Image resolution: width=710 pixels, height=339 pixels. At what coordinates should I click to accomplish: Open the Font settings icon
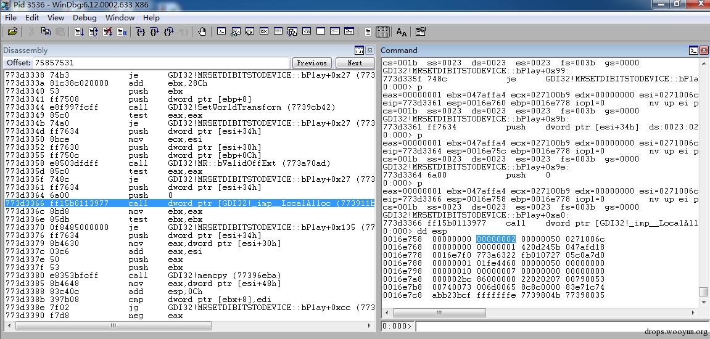tap(402, 31)
